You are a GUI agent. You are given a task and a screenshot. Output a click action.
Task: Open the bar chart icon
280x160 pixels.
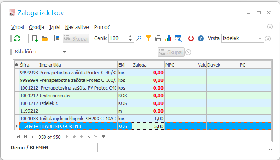(168, 38)
